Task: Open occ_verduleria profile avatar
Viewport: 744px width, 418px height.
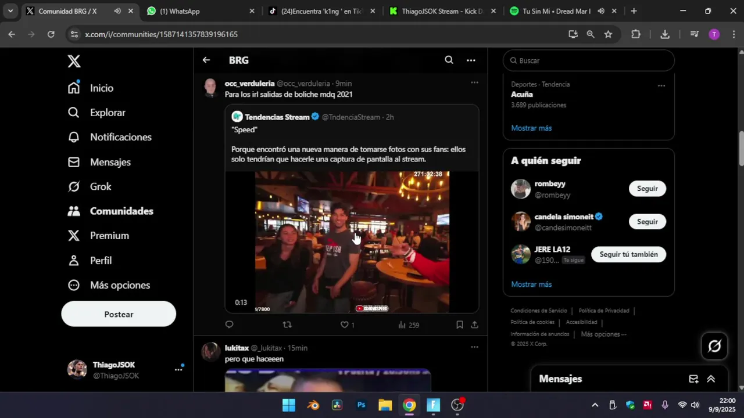Action: coord(210,88)
